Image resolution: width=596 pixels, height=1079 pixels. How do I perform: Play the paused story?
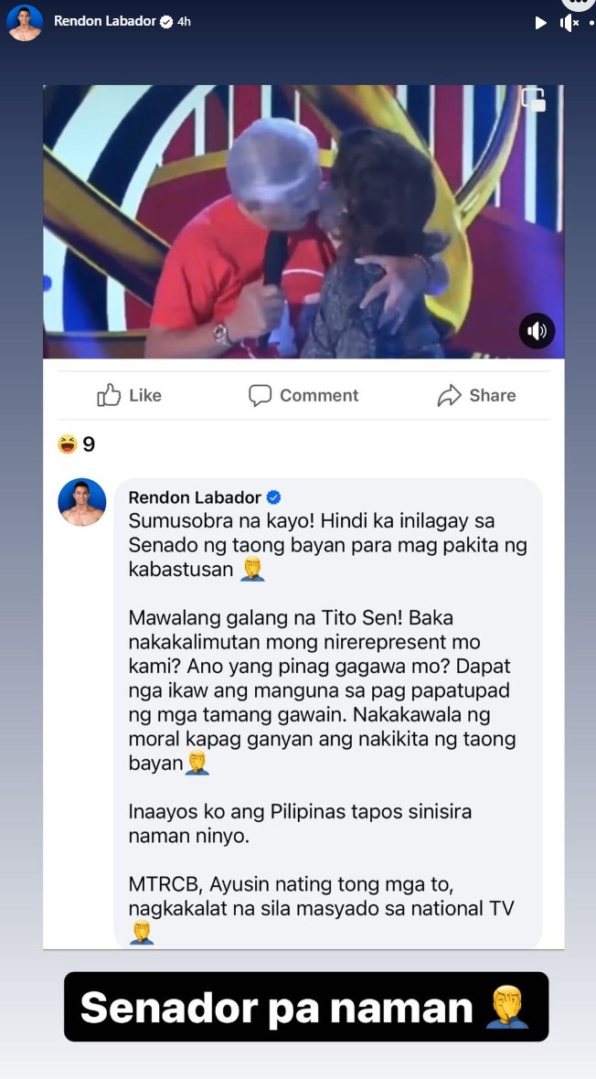tap(541, 23)
